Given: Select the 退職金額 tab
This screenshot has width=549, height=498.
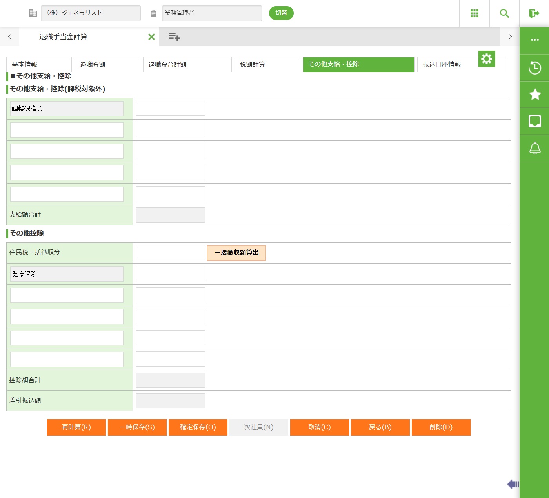Looking at the screenshot, I should 107,64.
